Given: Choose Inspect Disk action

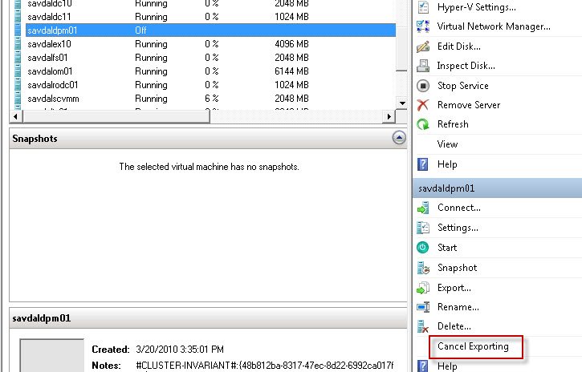Looking at the screenshot, I should tap(466, 66).
